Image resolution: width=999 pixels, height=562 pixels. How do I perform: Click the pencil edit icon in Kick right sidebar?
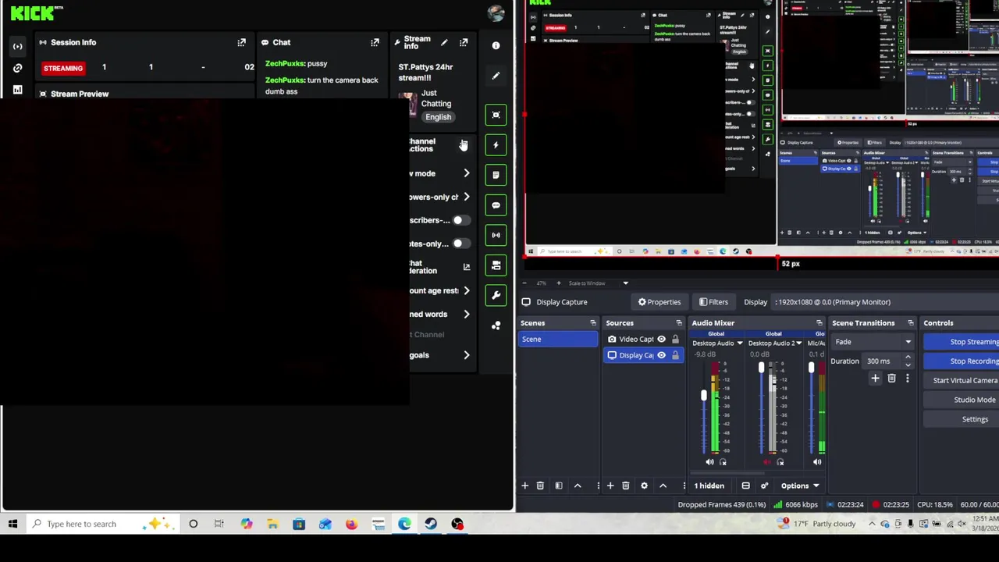click(x=496, y=76)
